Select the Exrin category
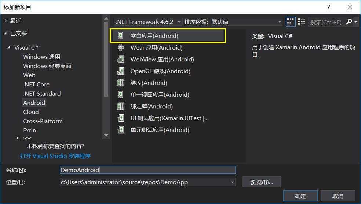This screenshot has height=204, width=361. coord(29,130)
